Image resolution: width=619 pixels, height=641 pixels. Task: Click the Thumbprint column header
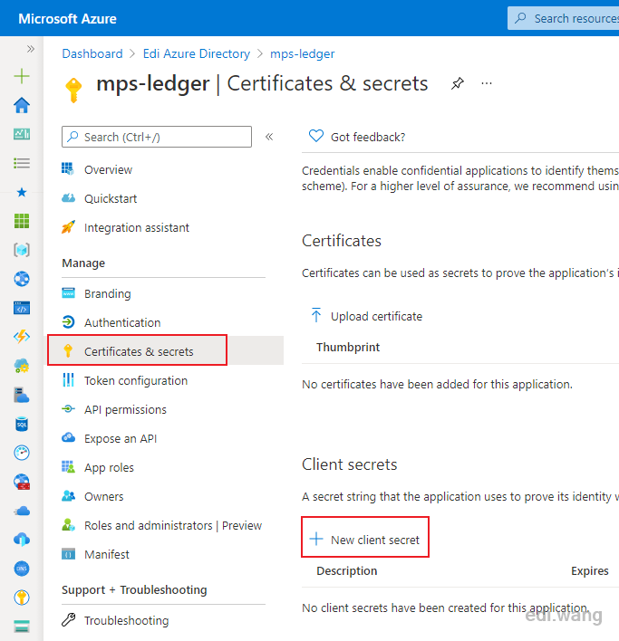[x=348, y=347]
